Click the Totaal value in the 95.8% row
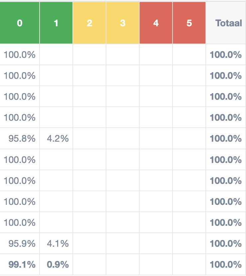 226,138
